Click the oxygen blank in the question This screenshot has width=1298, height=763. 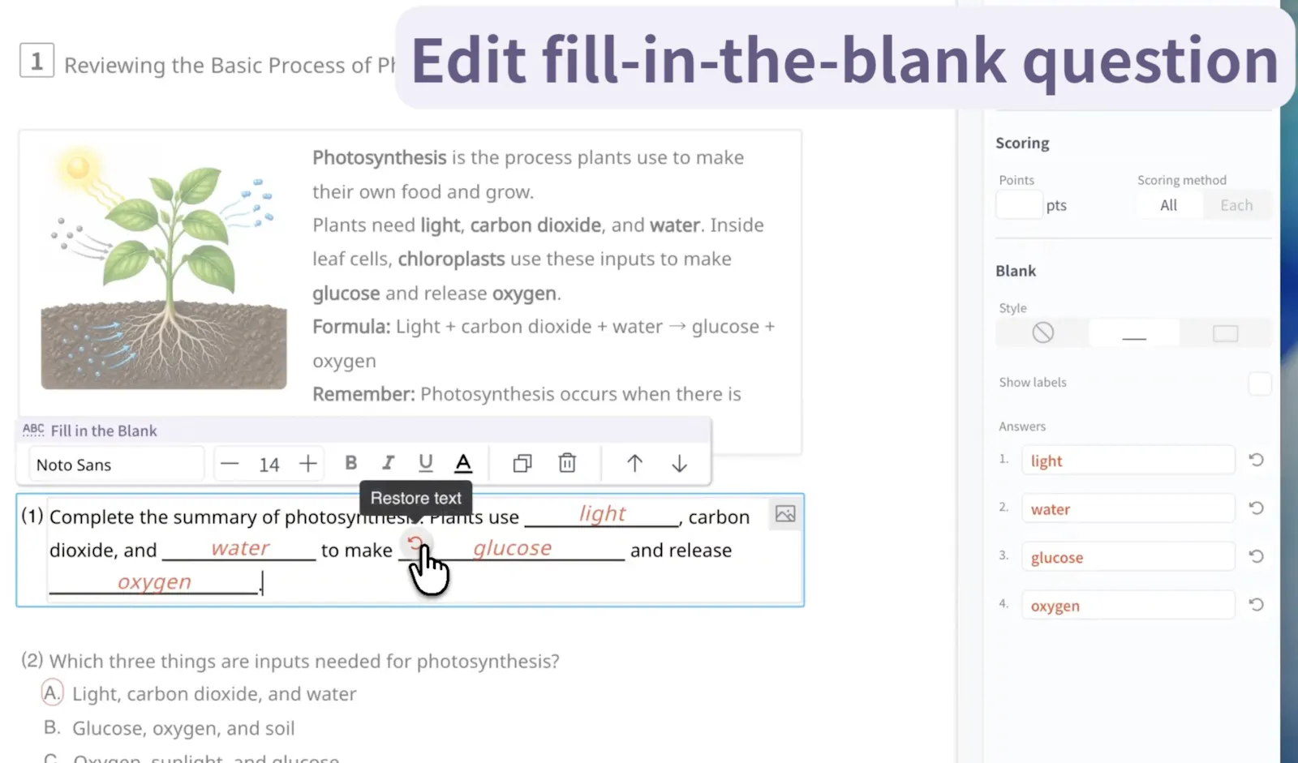coord(154,582)
